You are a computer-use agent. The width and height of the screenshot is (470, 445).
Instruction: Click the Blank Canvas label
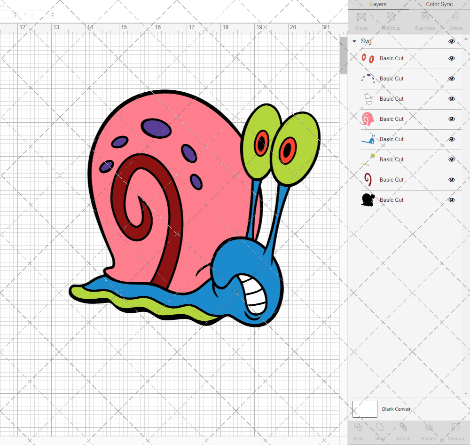pyautogui.click(x=396, y=409)
